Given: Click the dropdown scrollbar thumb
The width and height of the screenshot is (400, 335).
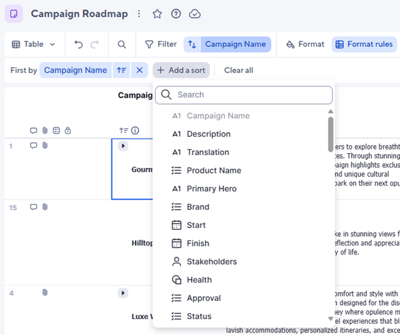Looking at the screenshot, I should pyautogui.click(x=330, y=134).
